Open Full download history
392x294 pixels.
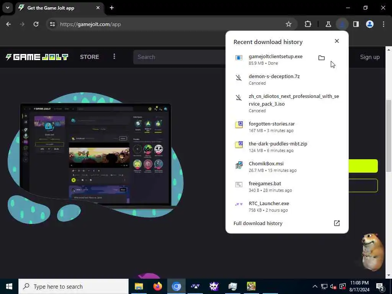click(287, 223)
